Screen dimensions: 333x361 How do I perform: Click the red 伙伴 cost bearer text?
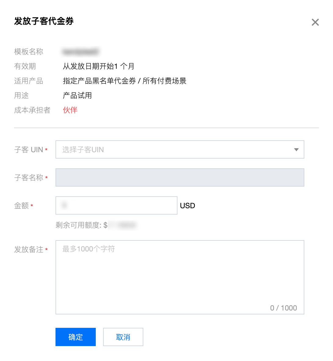(70, 110)
